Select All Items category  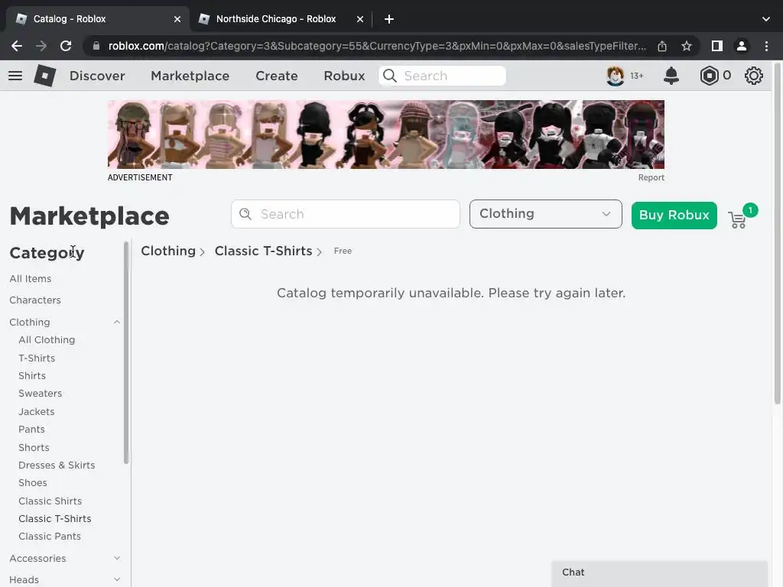pyautogui.click(x=31, y=278)
